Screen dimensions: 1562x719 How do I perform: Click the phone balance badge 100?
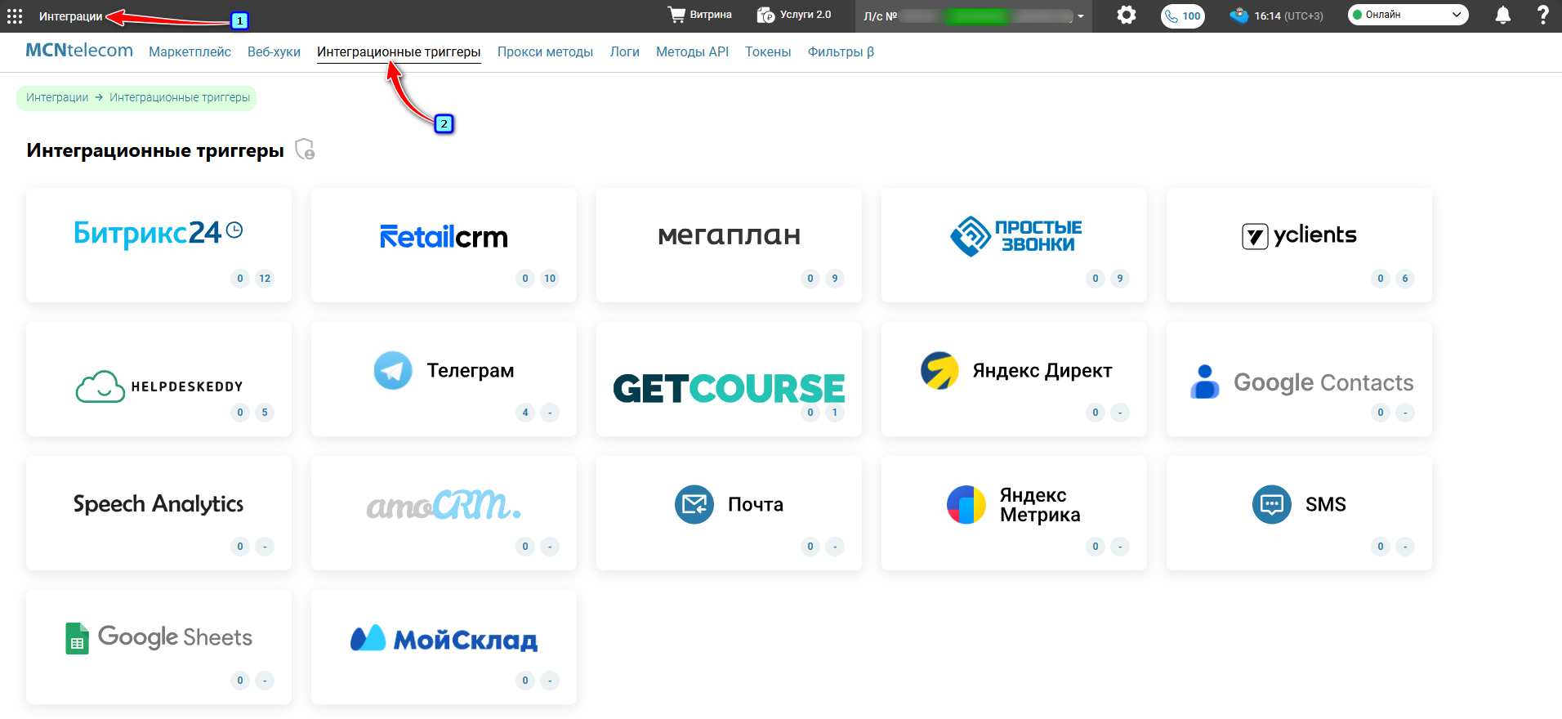pyautogui.click(x=1183, y=16)
